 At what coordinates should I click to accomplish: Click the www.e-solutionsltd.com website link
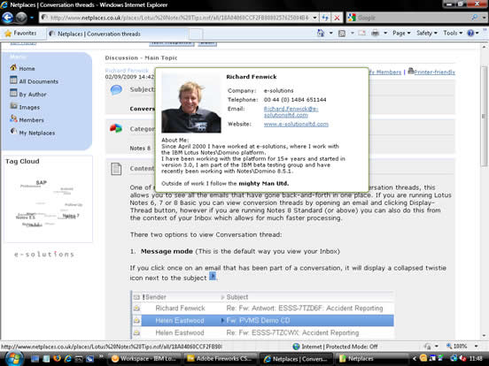pyautogui.click(x=296, y=124)
